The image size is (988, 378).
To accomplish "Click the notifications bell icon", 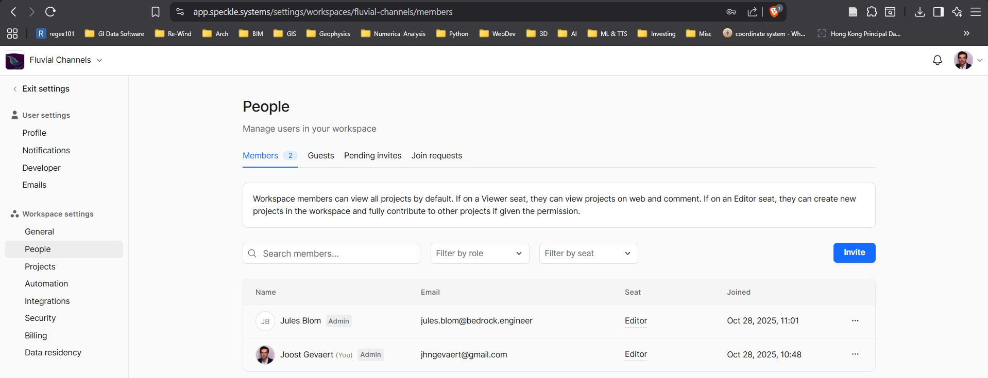I will (x=937, y=60).
